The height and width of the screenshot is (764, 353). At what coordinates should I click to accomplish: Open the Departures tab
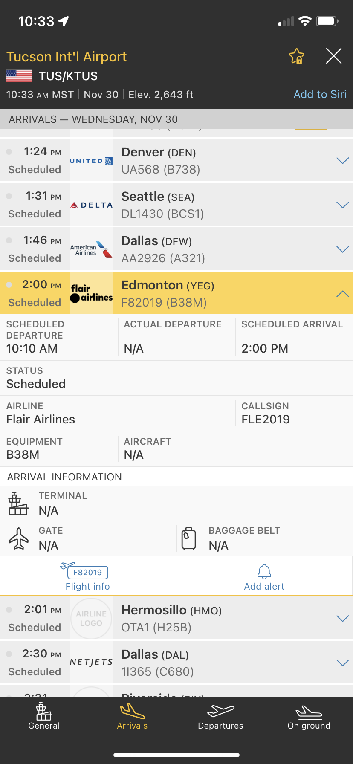[220, 715]
